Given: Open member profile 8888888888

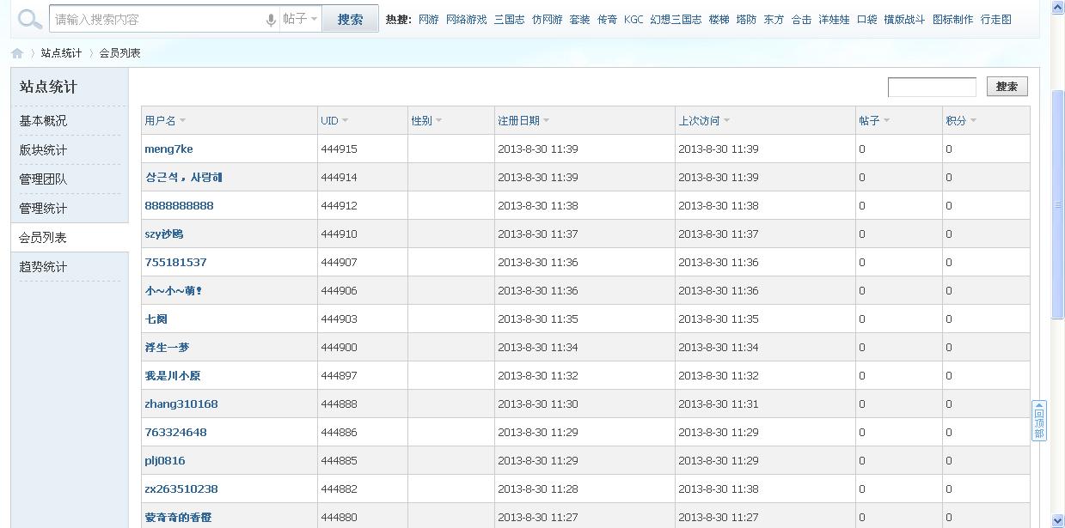Looking at the screenshot, I should [179, 206].
